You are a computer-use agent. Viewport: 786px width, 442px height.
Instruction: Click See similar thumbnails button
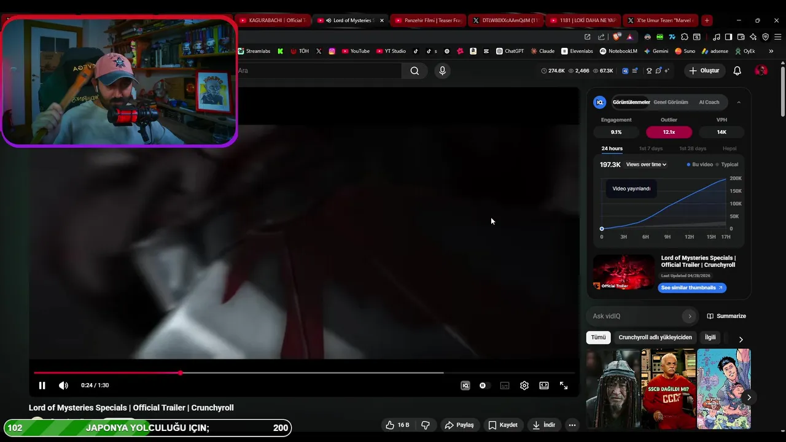pos(691,287)
